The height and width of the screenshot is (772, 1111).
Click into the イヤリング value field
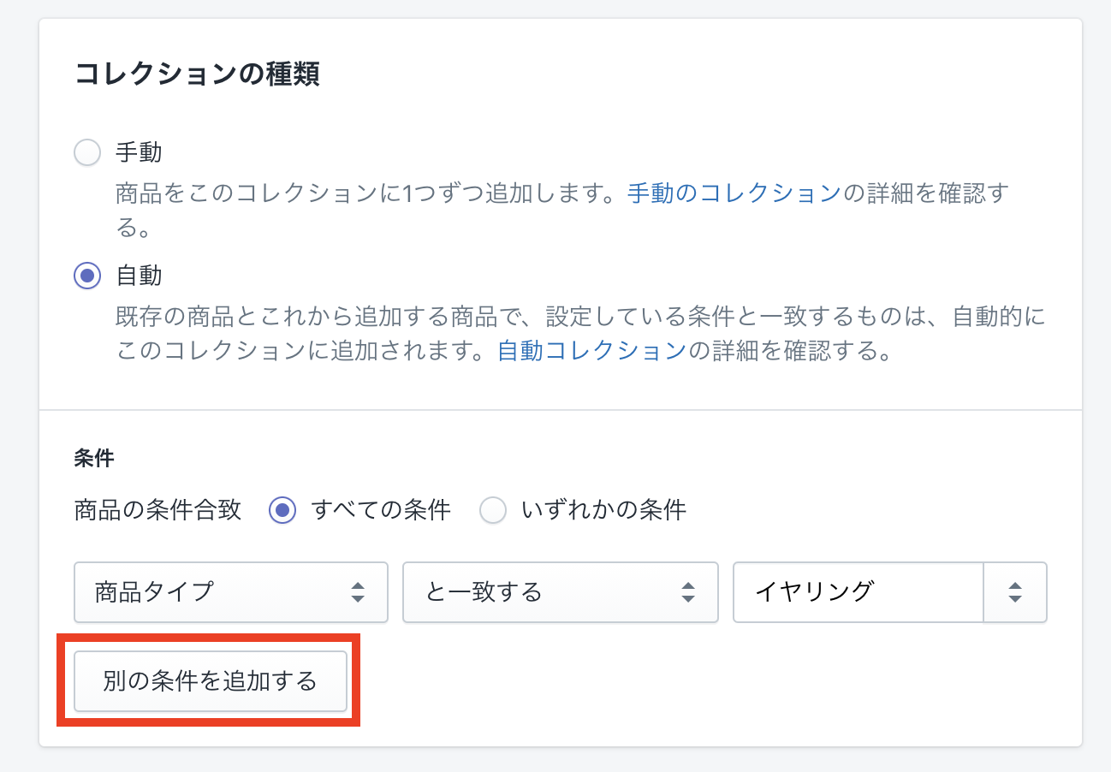click(858, 591)
